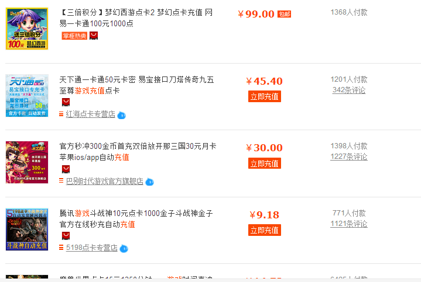Click 立即充值 button under ¥45.40
The height and width of the screenshot is (282, 421).
[x=265, y=97]
